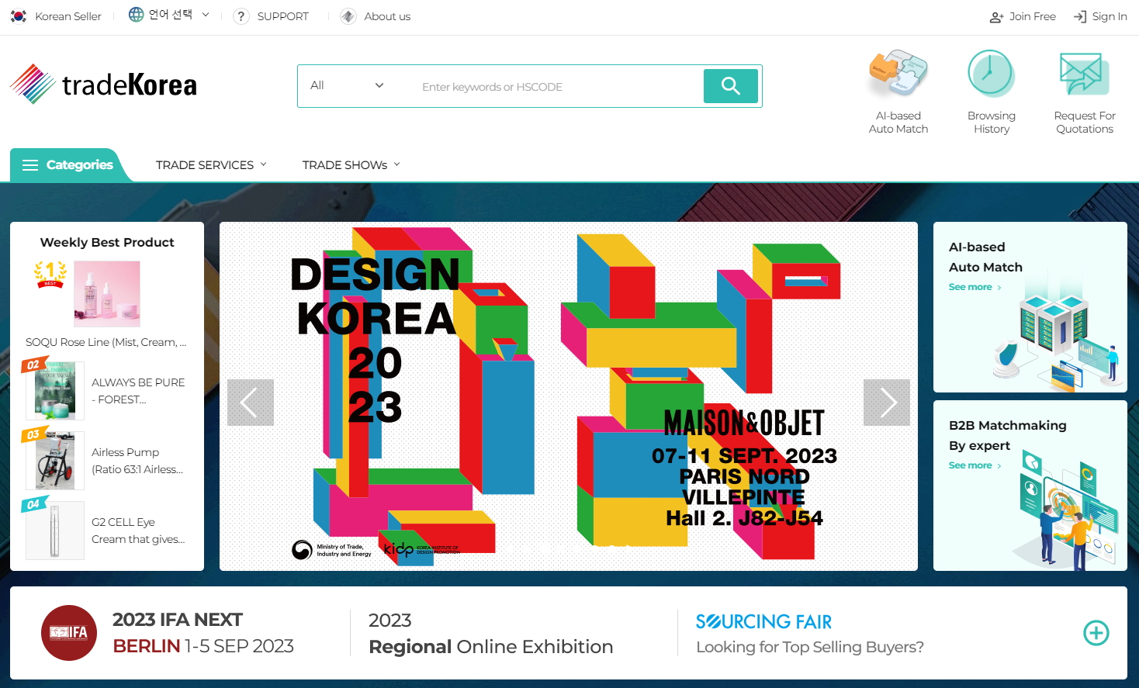Click the globe language icon
Image resolution: width=1139 pixels, height=688 pixels.
137,15
